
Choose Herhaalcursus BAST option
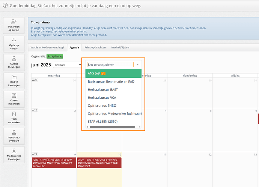click(x=113, y=89)
